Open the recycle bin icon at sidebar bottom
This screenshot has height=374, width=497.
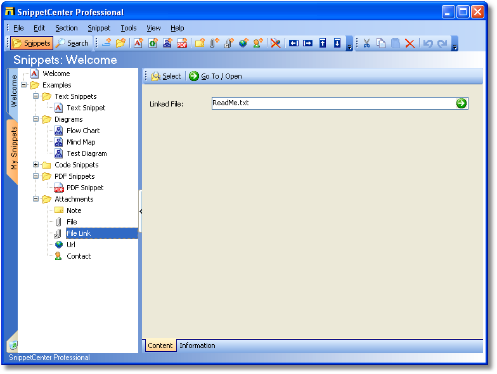point(13,345)
